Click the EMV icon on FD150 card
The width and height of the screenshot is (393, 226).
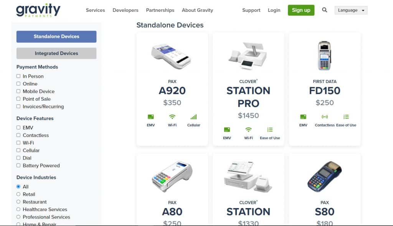point(303,117)
